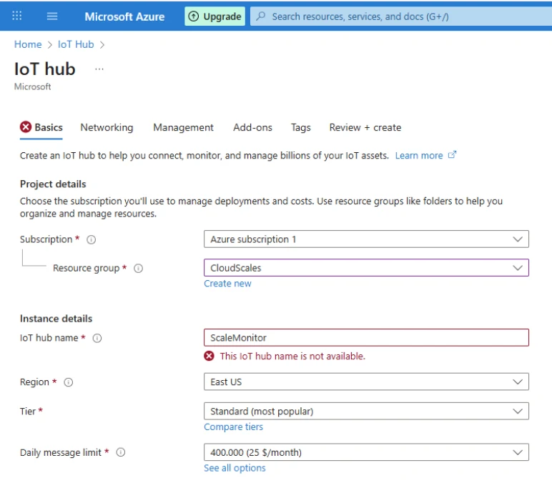
Task: Show IoT hub name info icon
Action: tap(97, 338)
